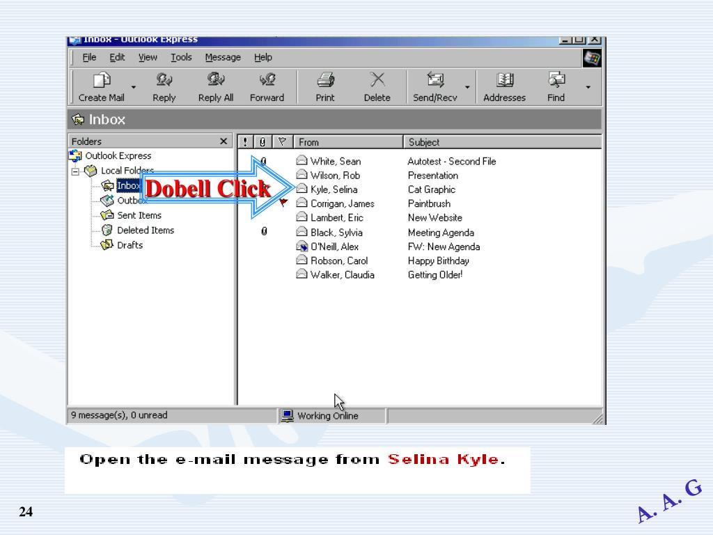Sort by attachment paperclip column header

[x=263, y=142]
